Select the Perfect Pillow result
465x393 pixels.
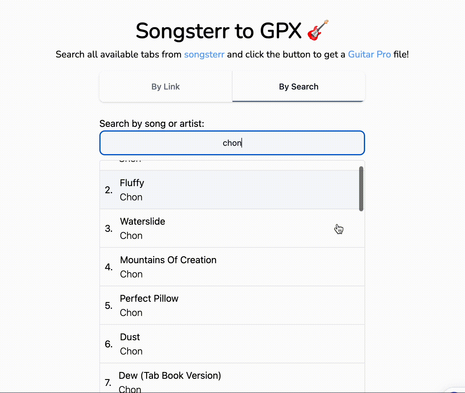coord(231,305)
